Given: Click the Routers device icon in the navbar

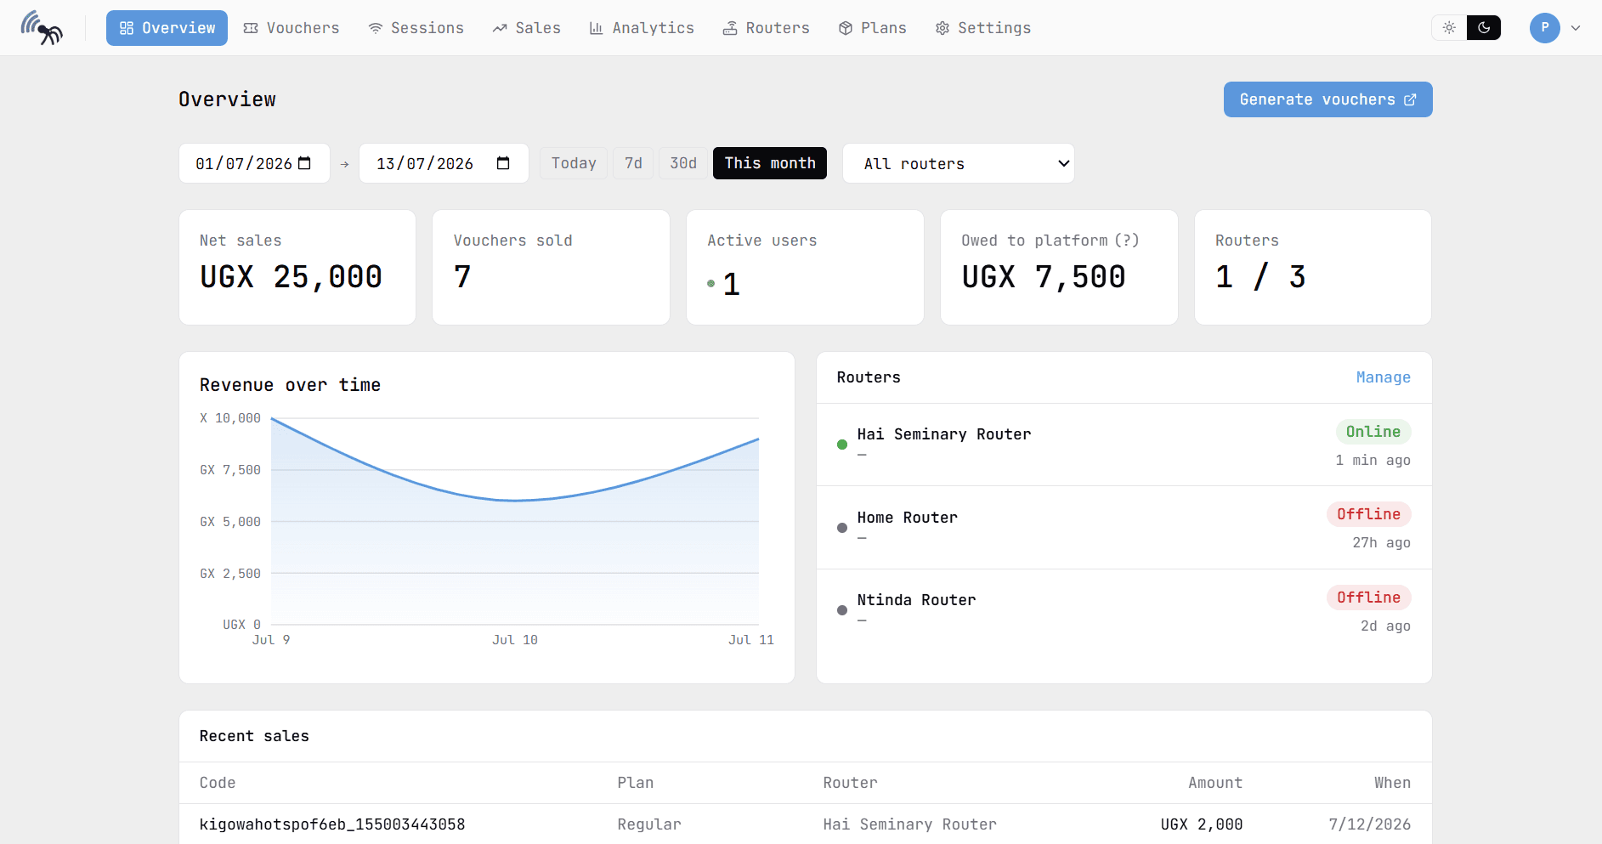Looking at the screenshot, I should tap(730, 28).
